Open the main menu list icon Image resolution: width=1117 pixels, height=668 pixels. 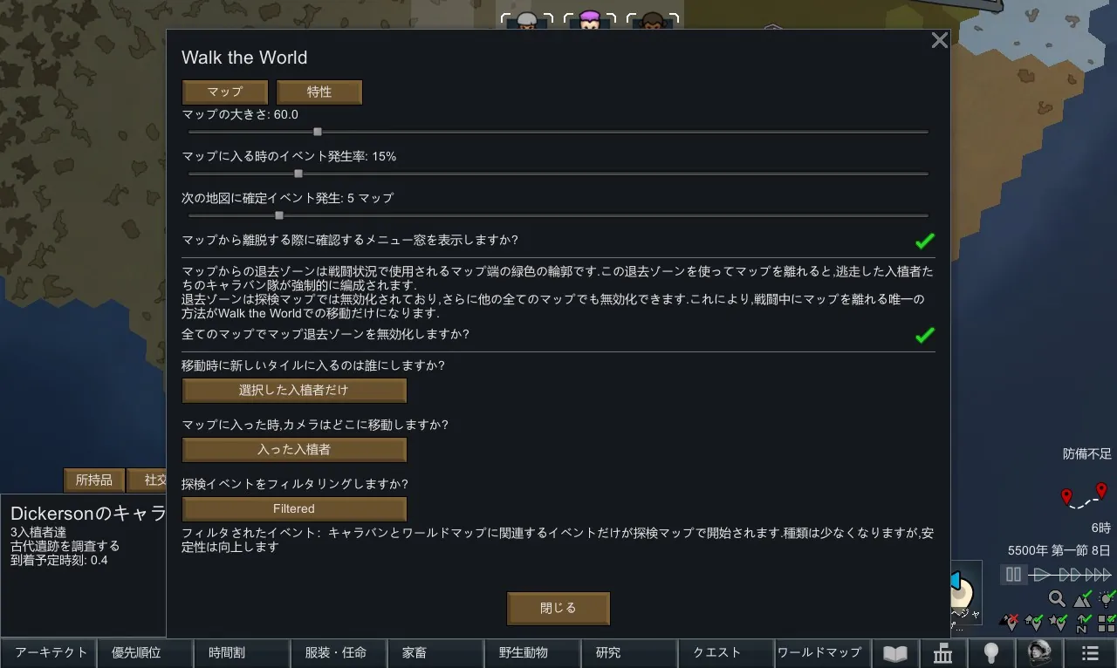[1090, 653]
